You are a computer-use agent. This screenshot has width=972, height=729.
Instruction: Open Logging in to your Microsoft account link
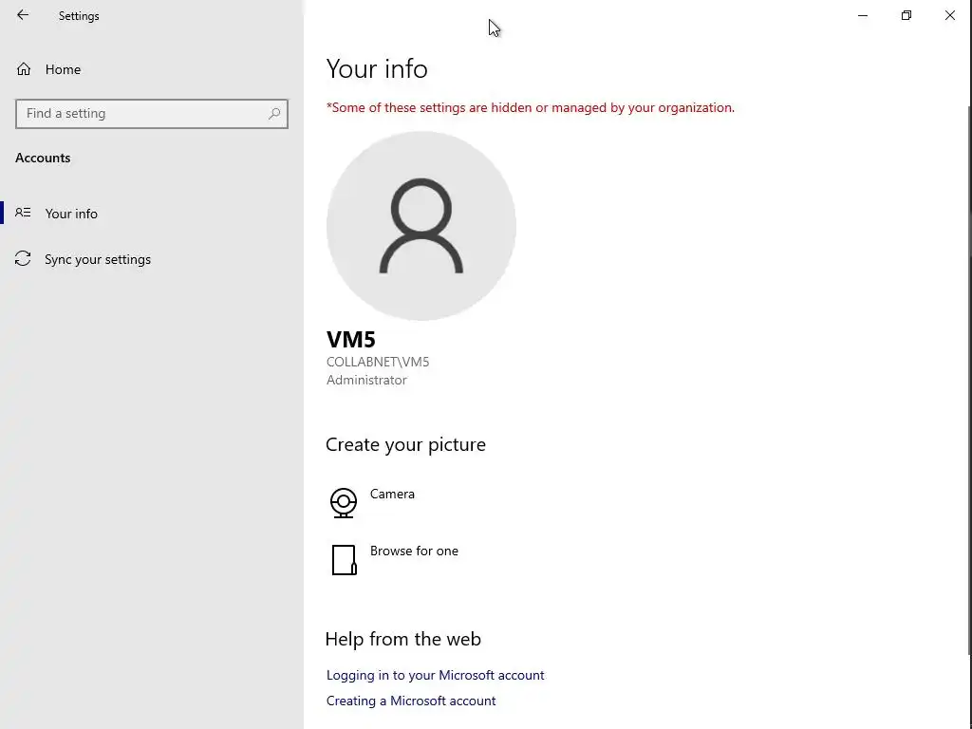point(435,675)
